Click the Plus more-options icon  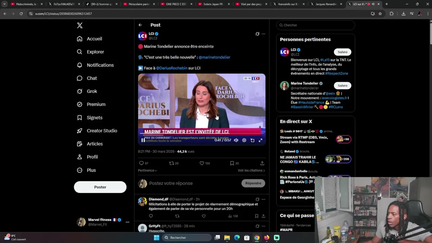click(80, 170)
